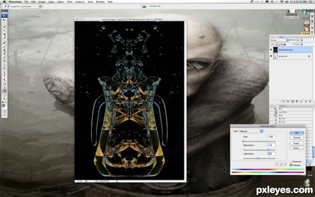Image resolution: width=315 pixels, height=197 pixels.
Task: Click the Delete layer trash icon
Action: [x=310, y=101]
